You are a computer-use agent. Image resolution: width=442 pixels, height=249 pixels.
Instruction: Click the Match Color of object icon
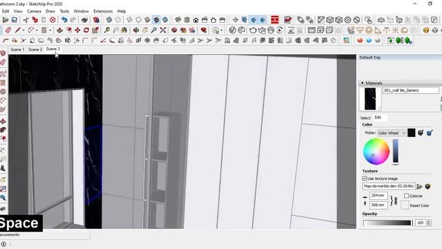421,133
